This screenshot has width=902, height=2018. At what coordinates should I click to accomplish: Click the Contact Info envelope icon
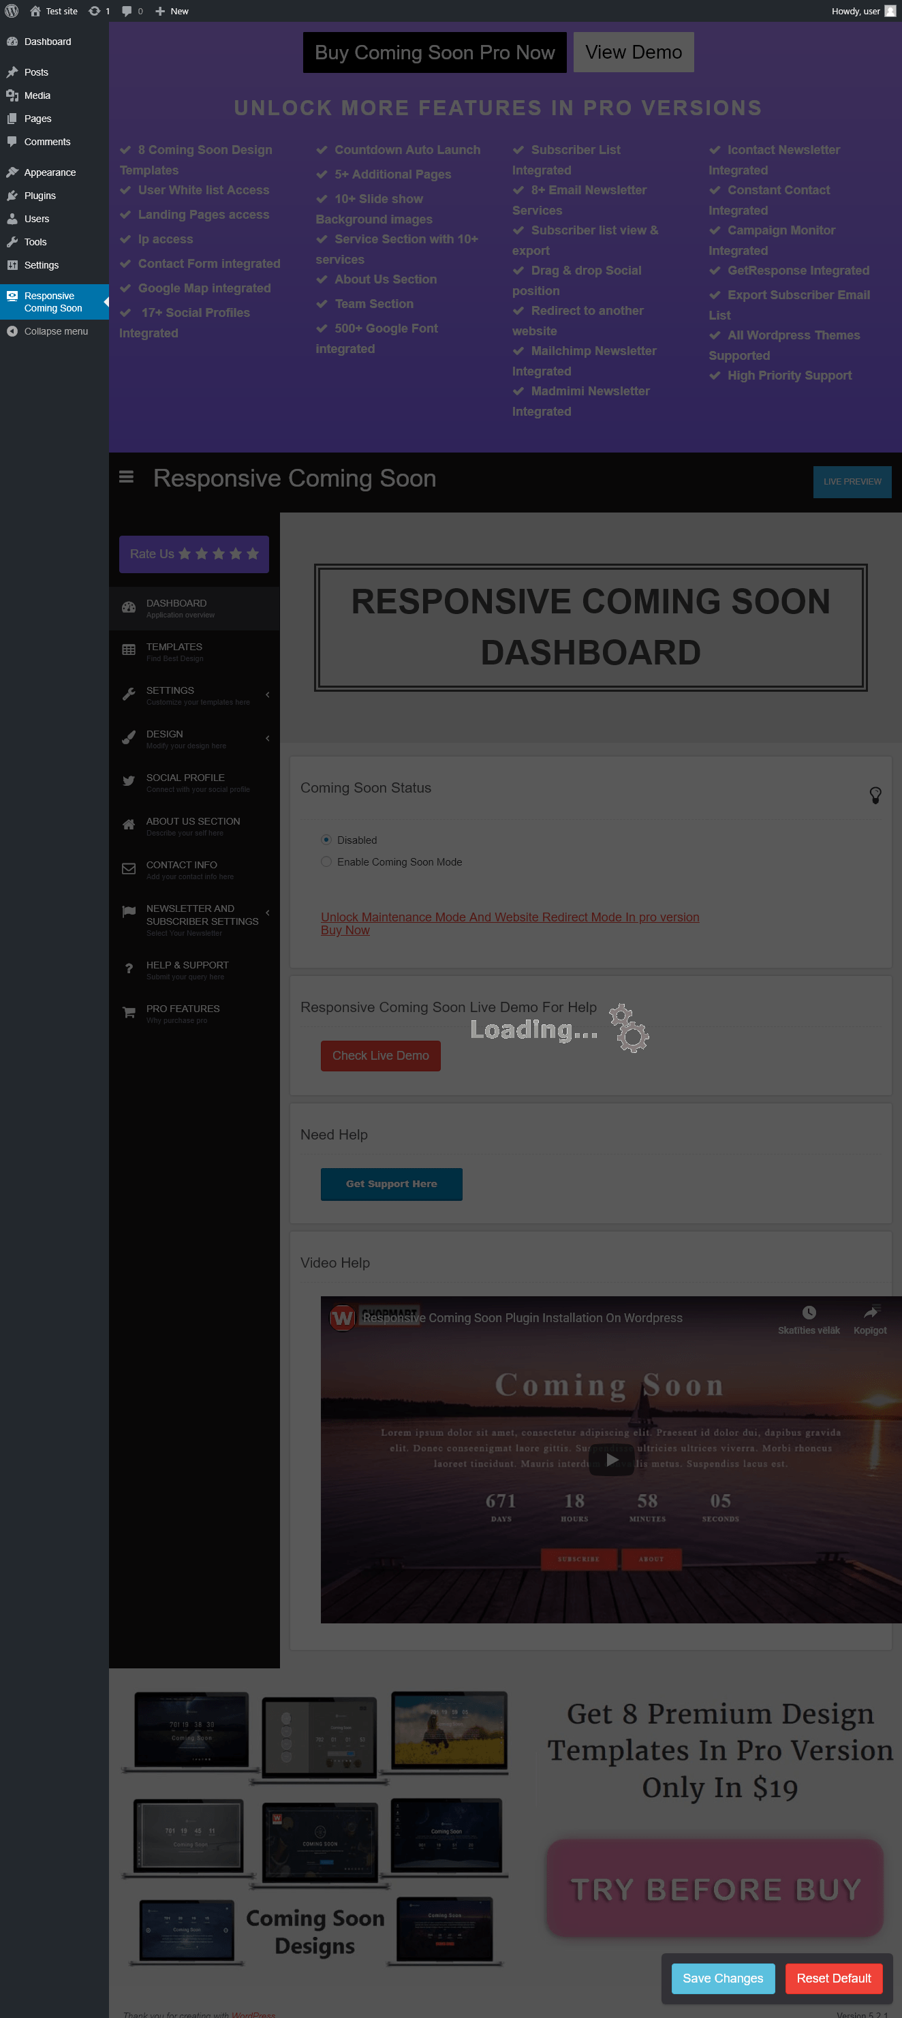(x=128, y=868)
